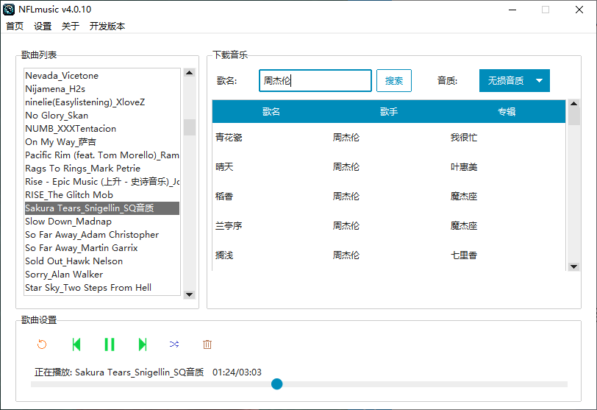This screenshot has width=597, height=410.
Task: Click the 专辑 column header
Action: pyautogui.click(x=507, y=112)
